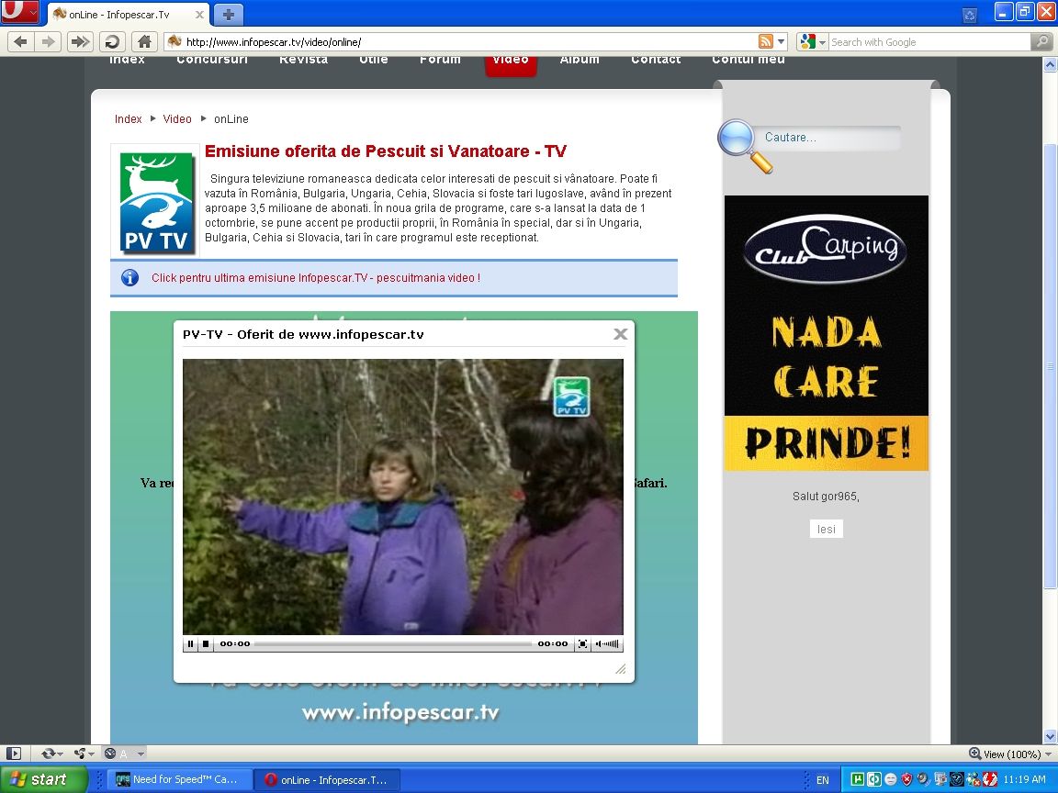The image size is (1058, 793).
Task: Stop the video playback
Action: click(206, 644)
